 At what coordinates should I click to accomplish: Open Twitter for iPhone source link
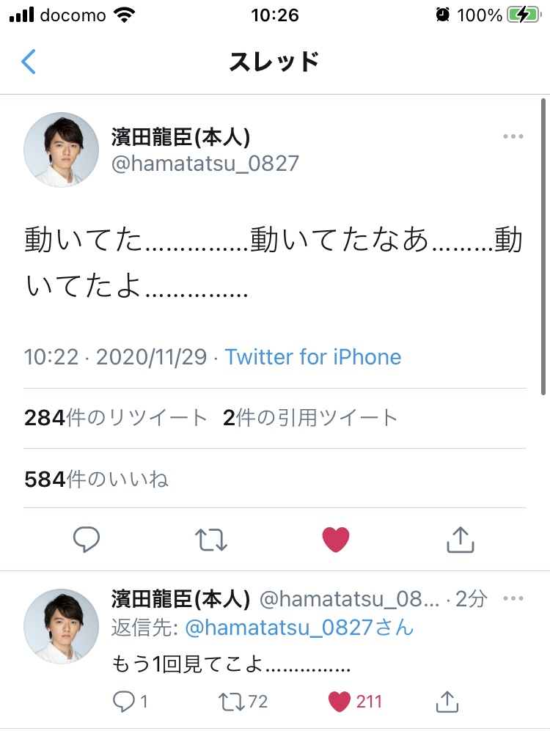pos(313,357)
